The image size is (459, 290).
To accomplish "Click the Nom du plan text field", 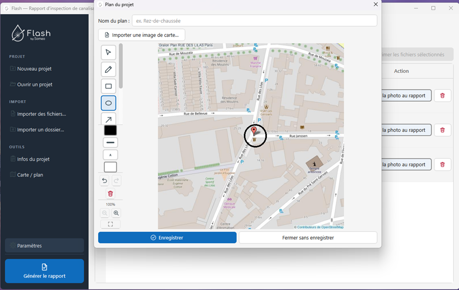I will [254, 21].
